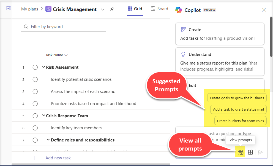
Task: Click the plus icon to add task
Action: click(x=35, y=158)
